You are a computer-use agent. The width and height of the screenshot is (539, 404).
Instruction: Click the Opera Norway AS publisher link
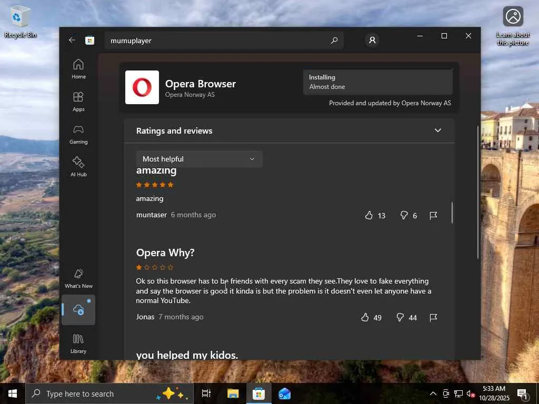coord(189,95)
